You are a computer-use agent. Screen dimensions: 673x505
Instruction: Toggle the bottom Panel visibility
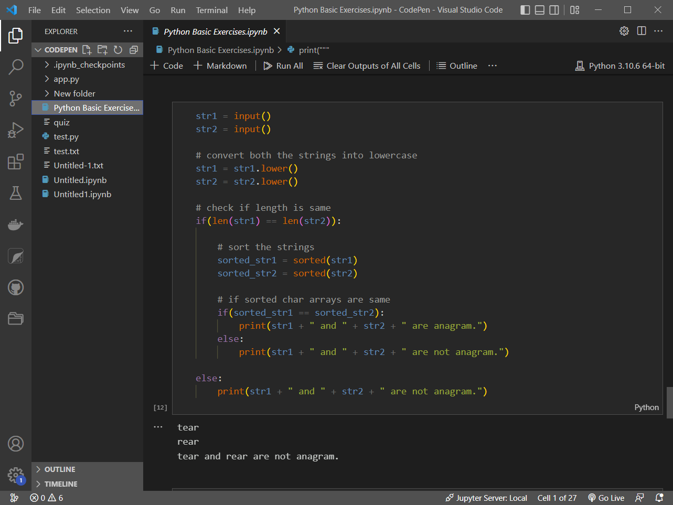(x=539, y=9)
